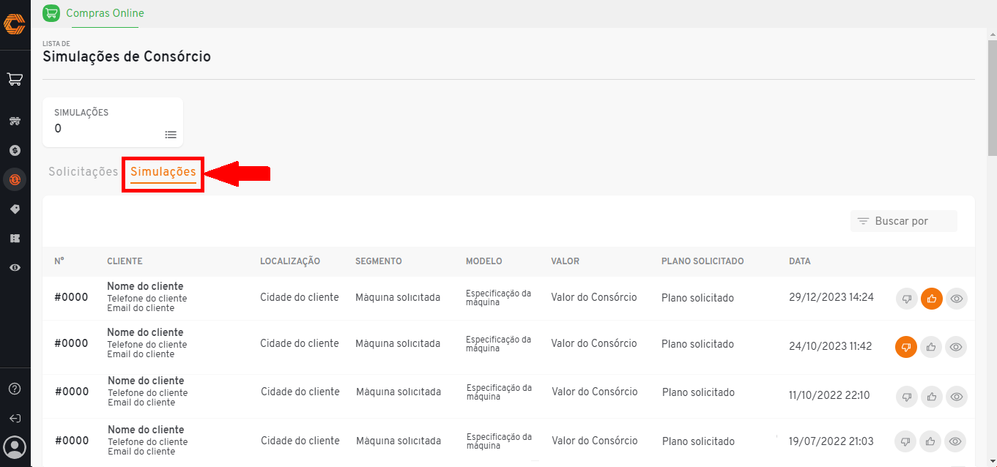Viewport: 997px width, 467px height.
Task: Open the ticket/coupon sidebar icon
Action: tap(15, 239)
